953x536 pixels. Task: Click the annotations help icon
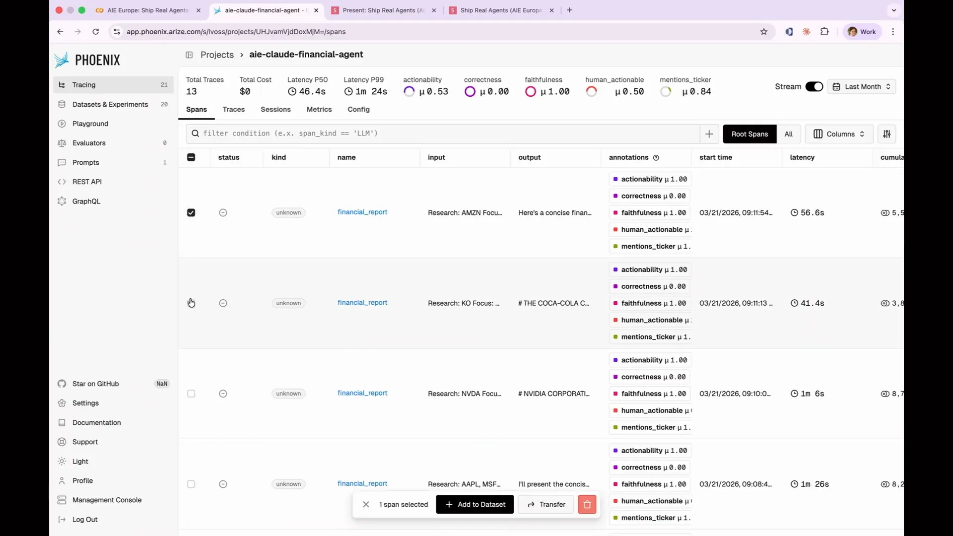tap(656, 158)
